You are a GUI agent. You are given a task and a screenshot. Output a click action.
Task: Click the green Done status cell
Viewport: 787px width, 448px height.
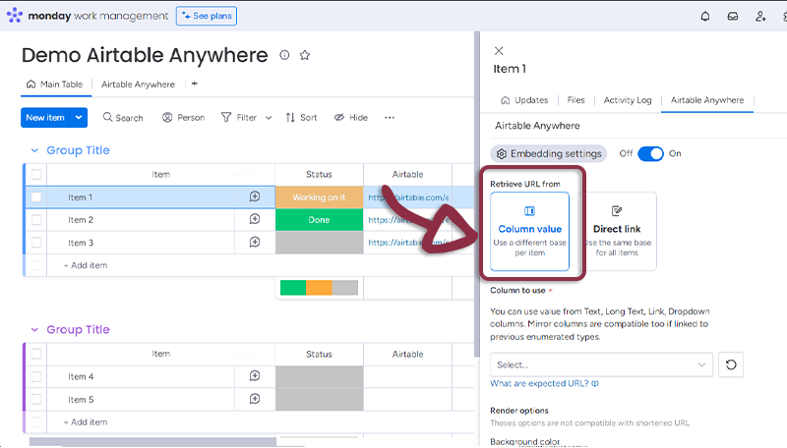click(x=319, y=220)
